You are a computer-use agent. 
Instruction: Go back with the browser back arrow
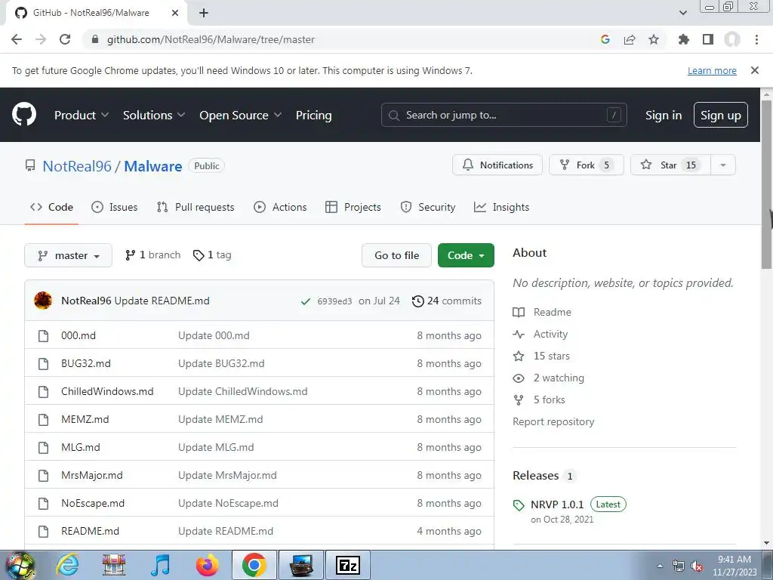click(x=17, y=39)
